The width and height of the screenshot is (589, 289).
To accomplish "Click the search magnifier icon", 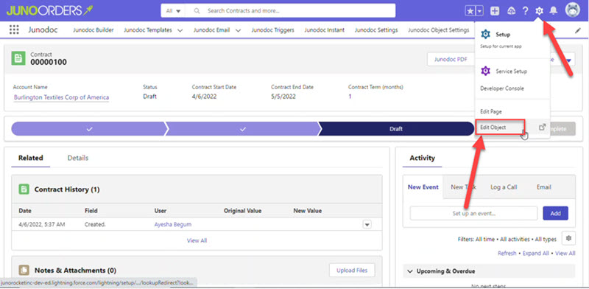I will pos(197,11).
